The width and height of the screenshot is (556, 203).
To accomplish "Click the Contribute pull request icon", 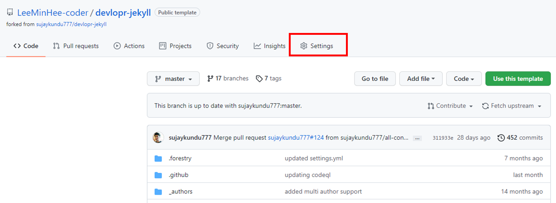I will [x=431, y=106].
